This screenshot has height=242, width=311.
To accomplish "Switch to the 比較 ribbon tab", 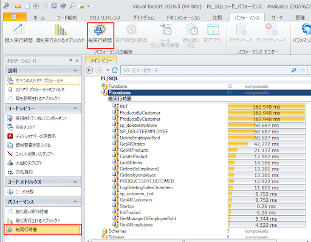I will pyautogui.click(x=217, y=18).
